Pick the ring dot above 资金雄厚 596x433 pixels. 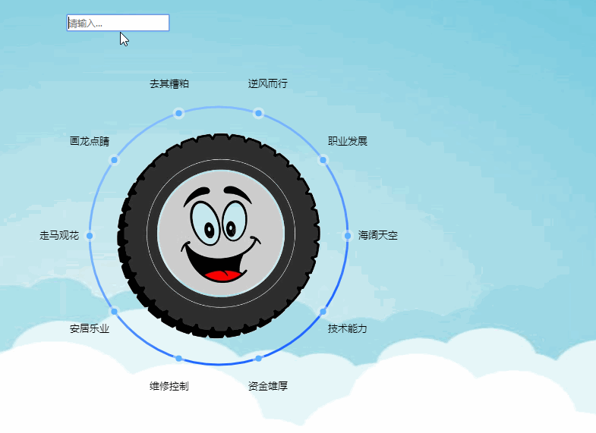(x=258, y=358)
